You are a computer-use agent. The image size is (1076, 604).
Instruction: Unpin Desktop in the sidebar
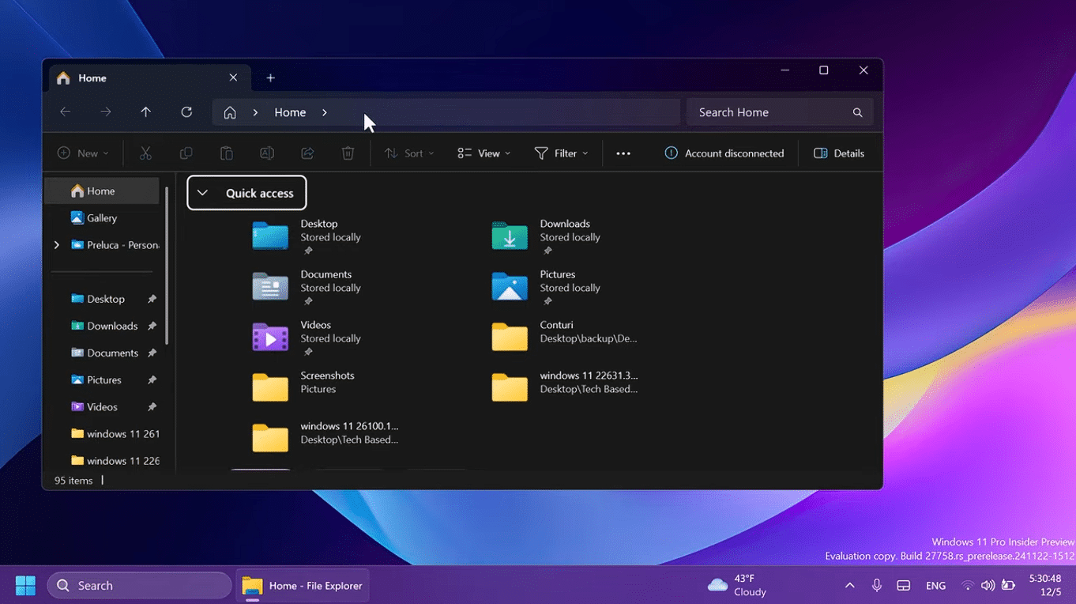152,299
